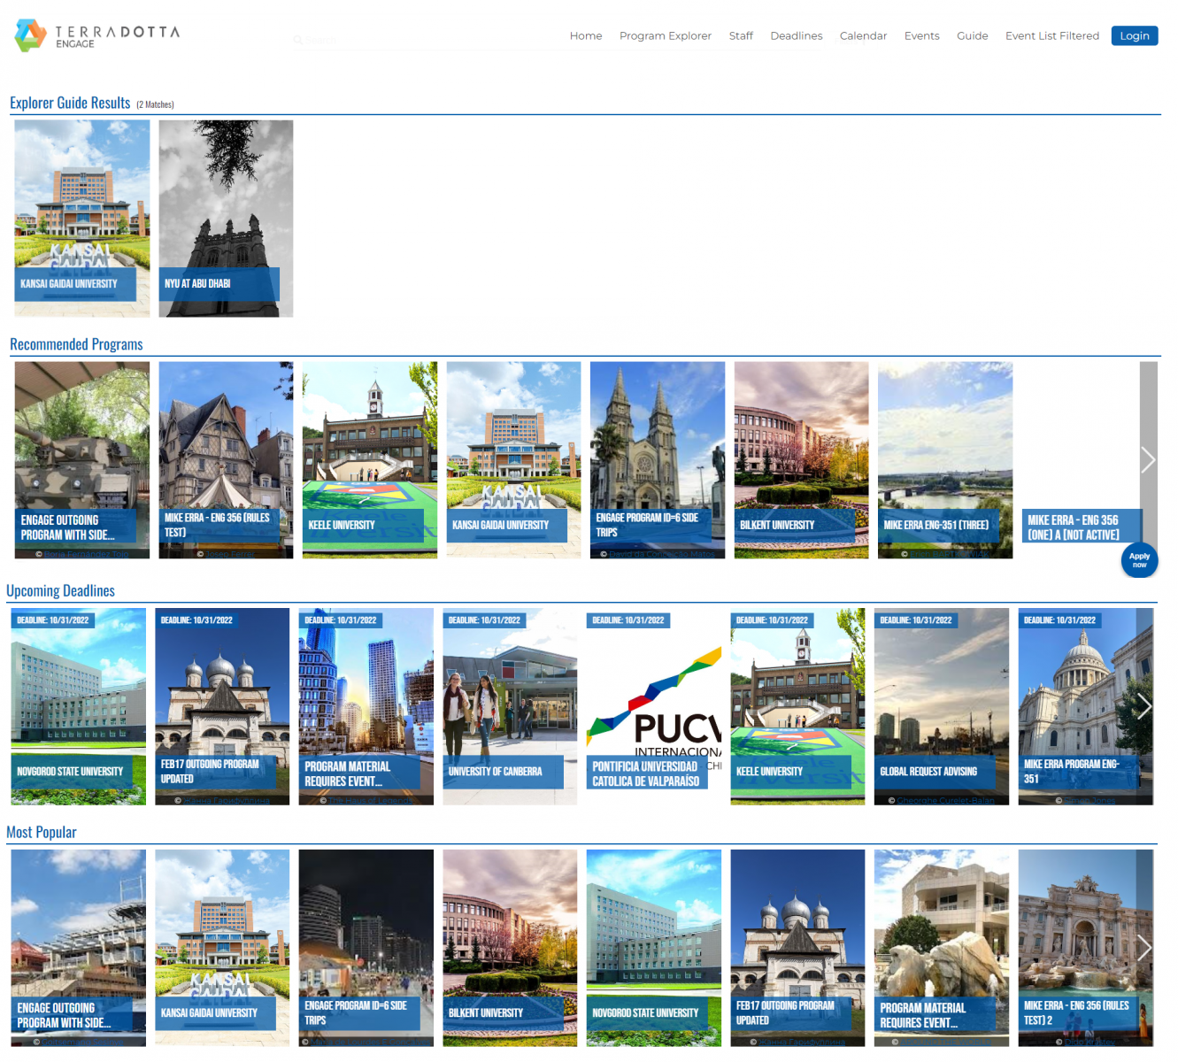The width and height of the screenshot is (1178, 1062).
Task: Open Engage Program ID=6 Side Trips in Most Popular
Action: (x=366, y=948)
